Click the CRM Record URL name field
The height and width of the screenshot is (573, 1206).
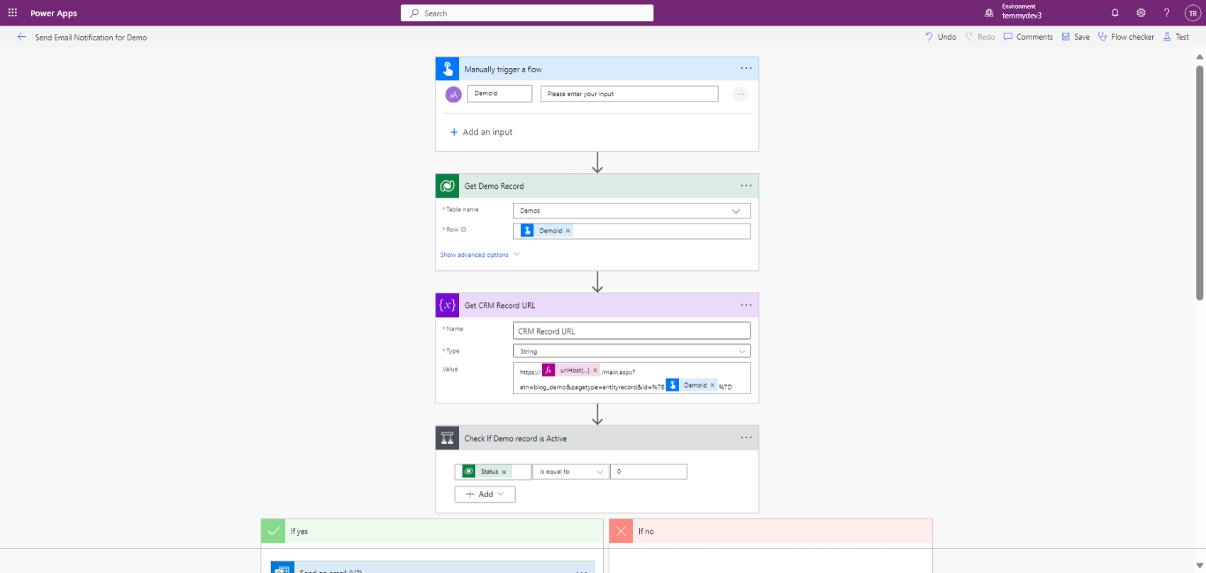pyautogui.click(x=631, y=331)
